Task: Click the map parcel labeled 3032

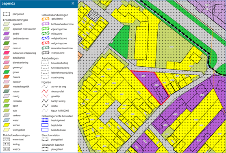Action: (172, 47)
